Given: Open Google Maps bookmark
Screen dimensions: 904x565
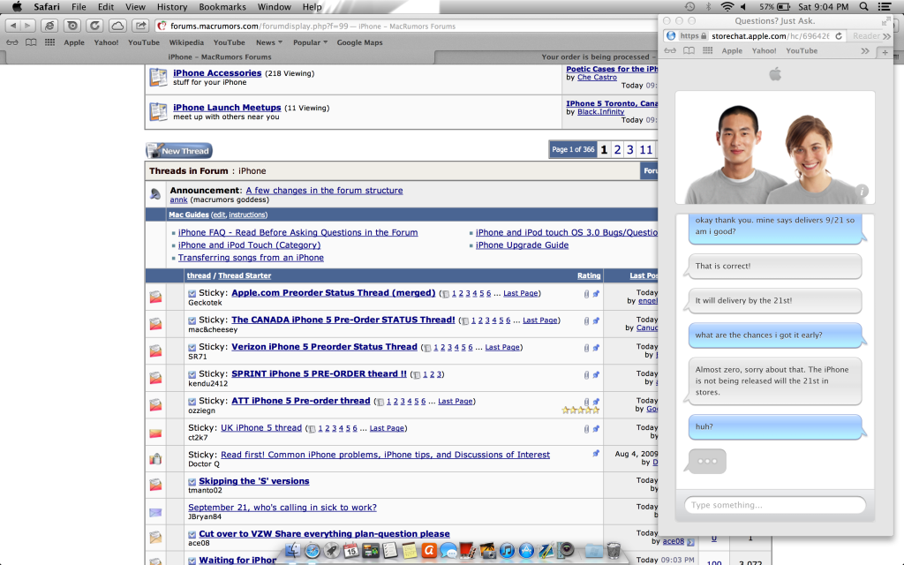Looking at the screenshot, I should point(360,42).
